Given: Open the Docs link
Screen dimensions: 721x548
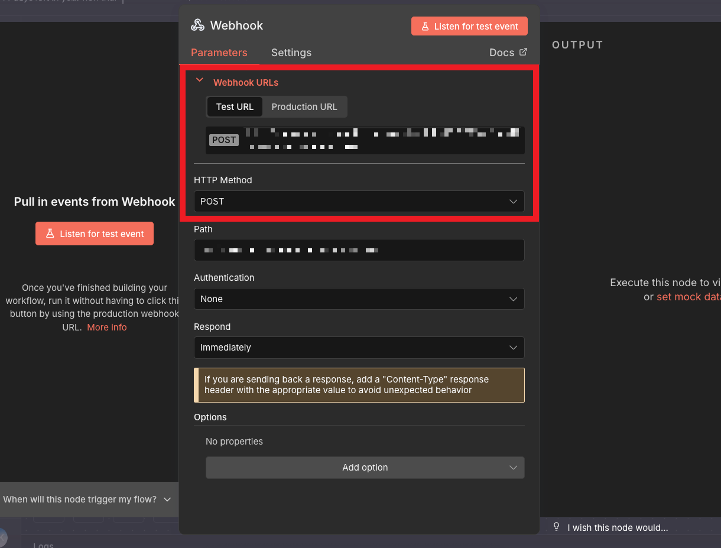Looking at the screenshot, I should point(508,53).
